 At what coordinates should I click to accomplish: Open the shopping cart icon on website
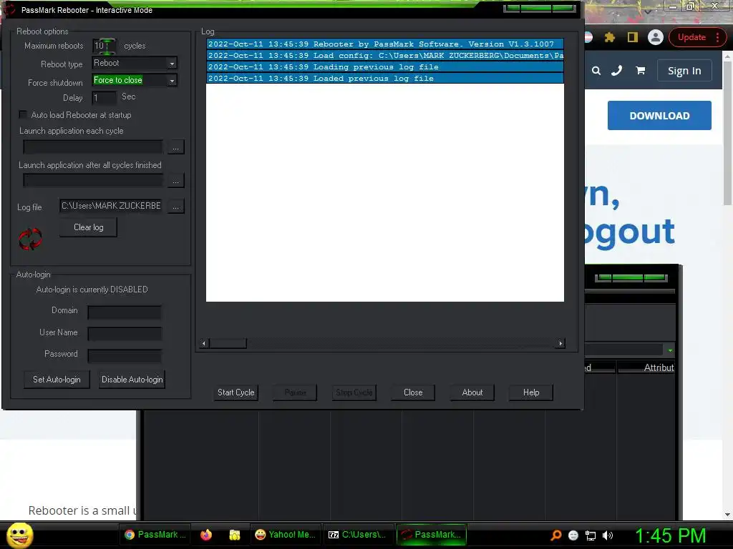click(x=640, y=71)
